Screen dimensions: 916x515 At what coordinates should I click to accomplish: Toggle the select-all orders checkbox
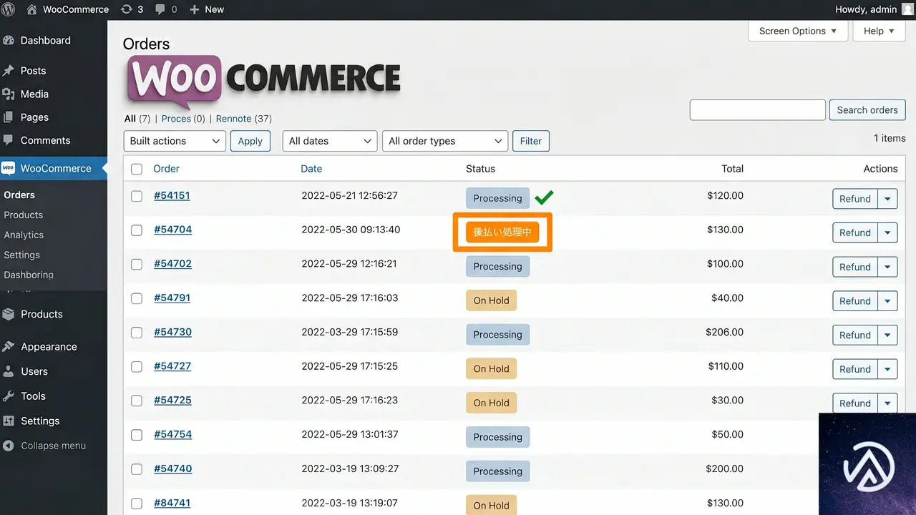[x=137, y=170]
